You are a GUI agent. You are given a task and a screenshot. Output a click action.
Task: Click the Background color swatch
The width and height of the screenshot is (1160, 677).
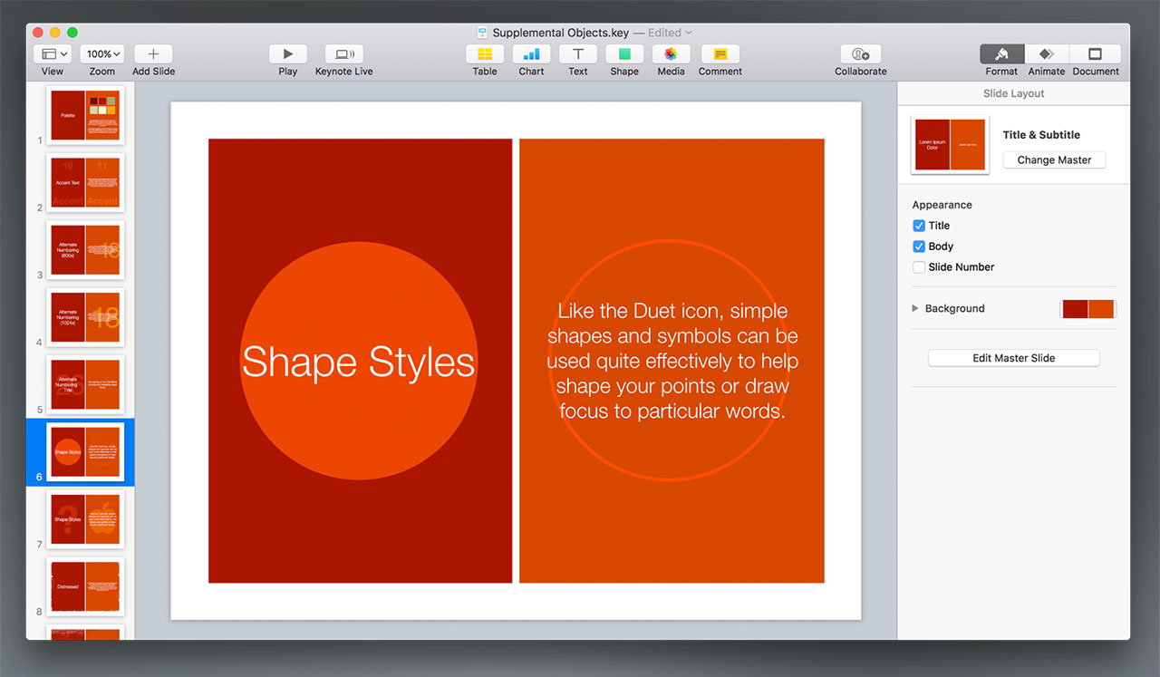pyautogui.click(x=1087, y=309)
